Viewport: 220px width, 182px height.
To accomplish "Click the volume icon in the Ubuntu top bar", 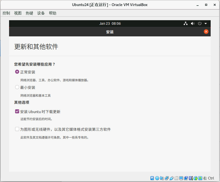I will [193, 23].
